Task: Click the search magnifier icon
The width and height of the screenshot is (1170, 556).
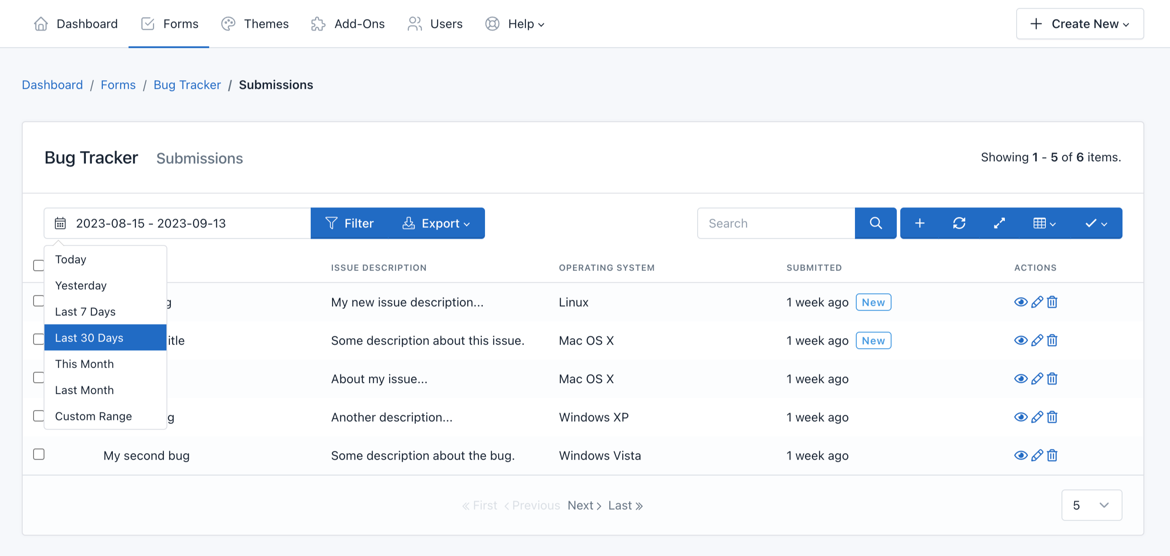Action: tap(875, 223)
